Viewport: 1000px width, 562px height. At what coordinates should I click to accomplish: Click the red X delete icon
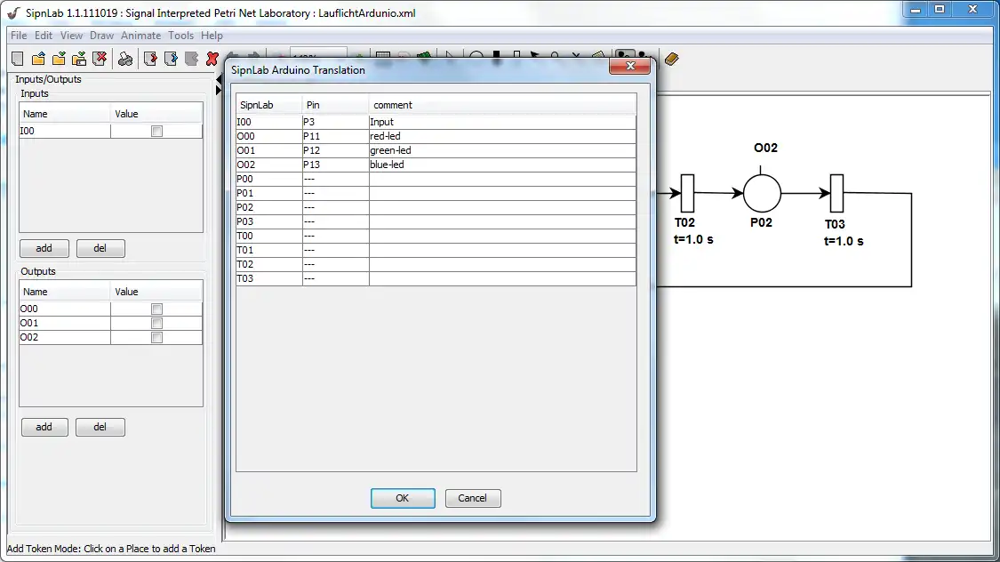click(x=212, y=60)
